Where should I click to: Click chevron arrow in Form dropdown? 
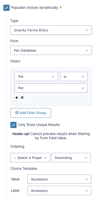coord(87,50)
